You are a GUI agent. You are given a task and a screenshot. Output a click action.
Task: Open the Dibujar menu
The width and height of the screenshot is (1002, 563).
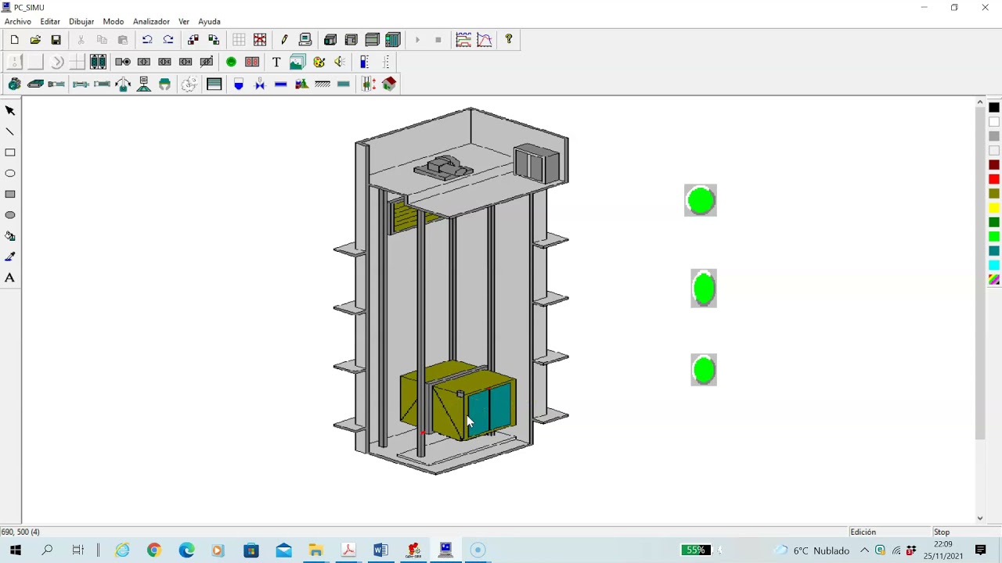(x=81, y=22)
